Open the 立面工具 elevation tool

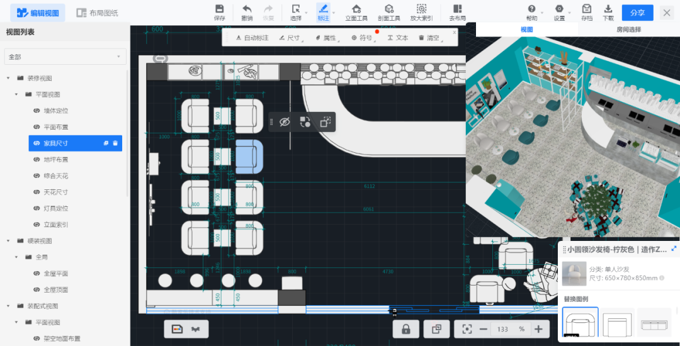(356, 9)
